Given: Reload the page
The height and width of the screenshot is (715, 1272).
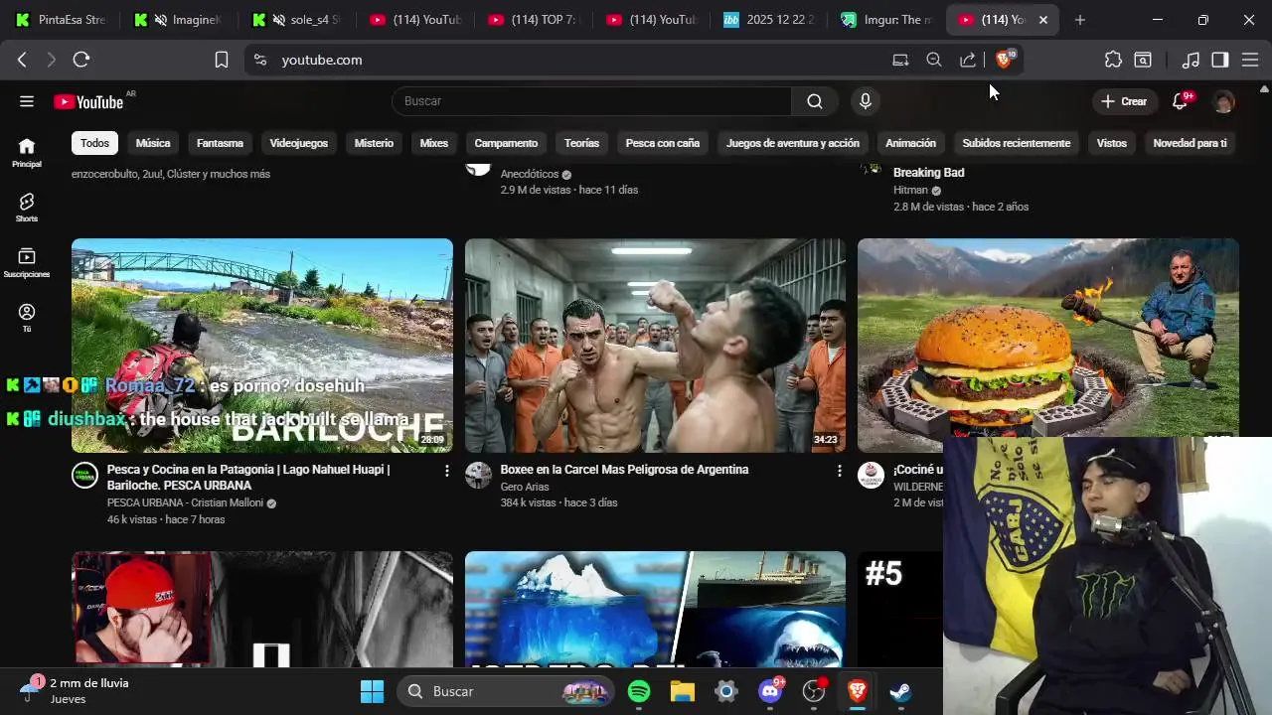Looking at the screenshot, I should point(81,60).
